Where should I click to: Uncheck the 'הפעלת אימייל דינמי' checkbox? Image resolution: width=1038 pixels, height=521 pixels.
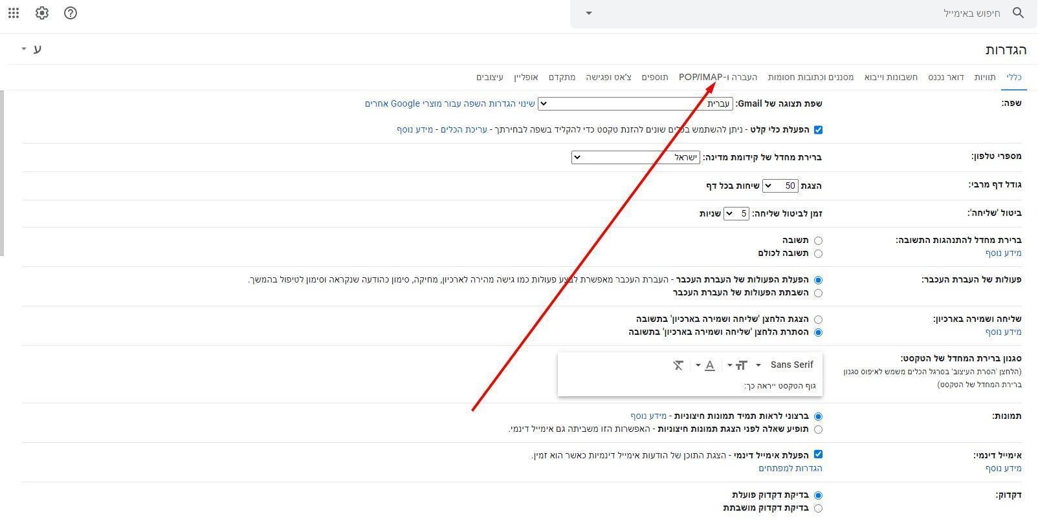click(x=818, y=455)
